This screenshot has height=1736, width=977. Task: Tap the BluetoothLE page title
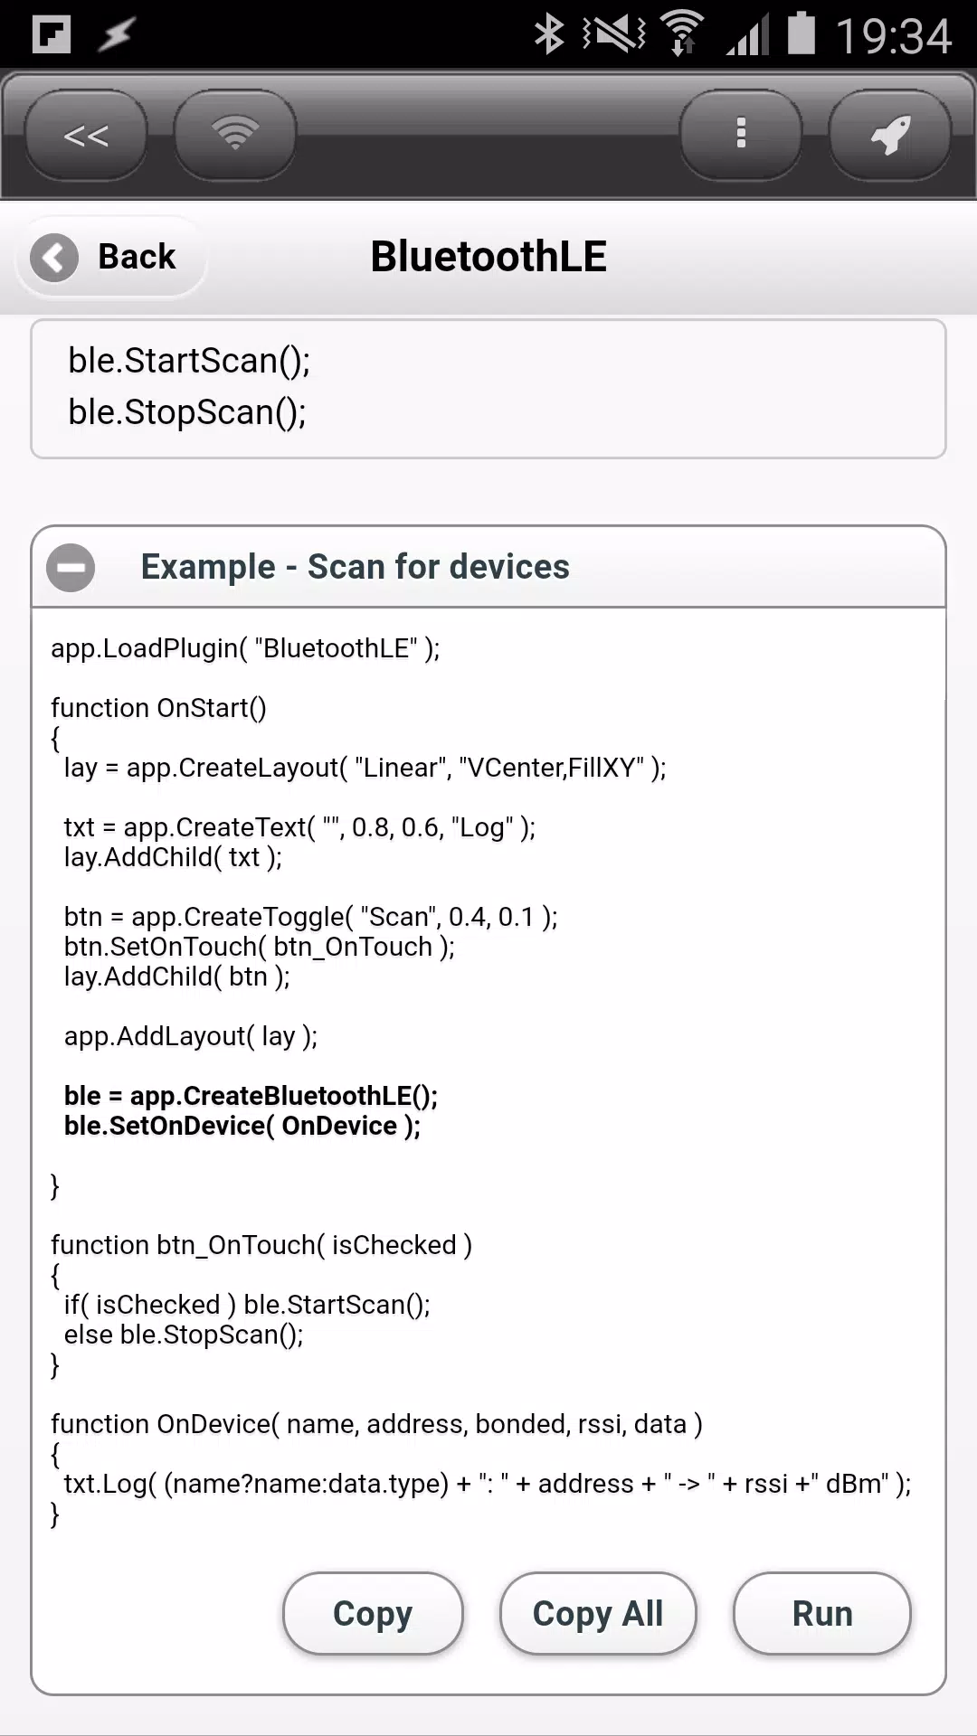[x=488, y=257]
